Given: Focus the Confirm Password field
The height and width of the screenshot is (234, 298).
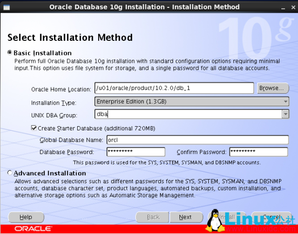Looking at the screenshot, I should click(x=259, y=152).
